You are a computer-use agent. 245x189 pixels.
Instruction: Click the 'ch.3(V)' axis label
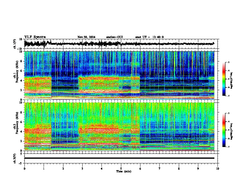[15, 158]
